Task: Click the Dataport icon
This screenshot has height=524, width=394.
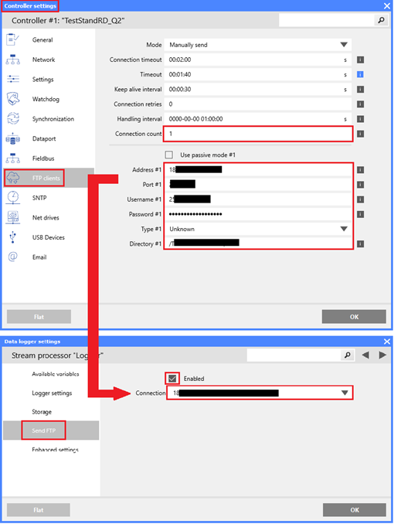Action: pyautogui.click(x=12, y=138)
